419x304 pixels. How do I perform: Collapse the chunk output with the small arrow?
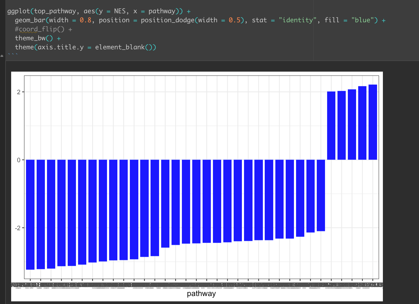[x=2, y=56]
